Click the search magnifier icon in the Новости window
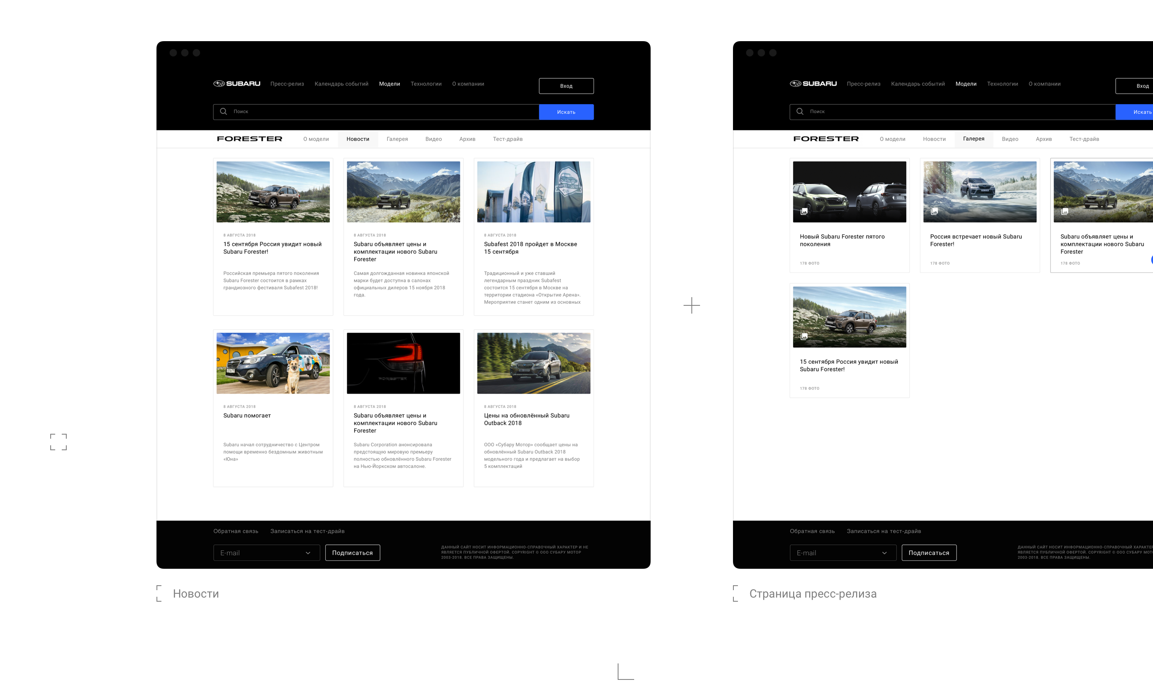 [x=223, y=112]
